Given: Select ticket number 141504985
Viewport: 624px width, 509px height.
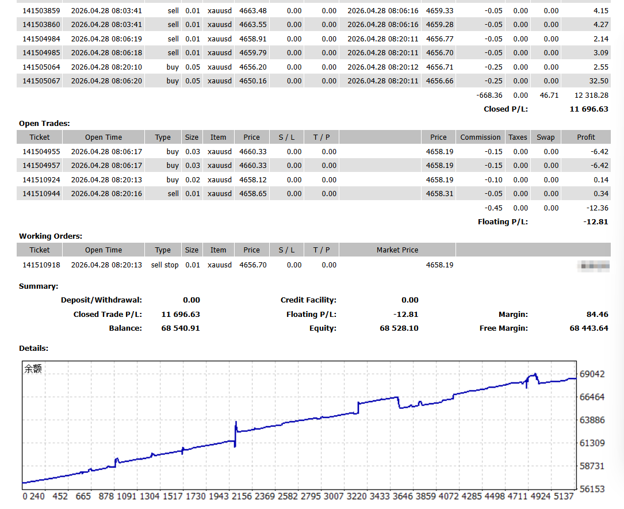Looking at the screenshot, I should click(x=41, y=53).
